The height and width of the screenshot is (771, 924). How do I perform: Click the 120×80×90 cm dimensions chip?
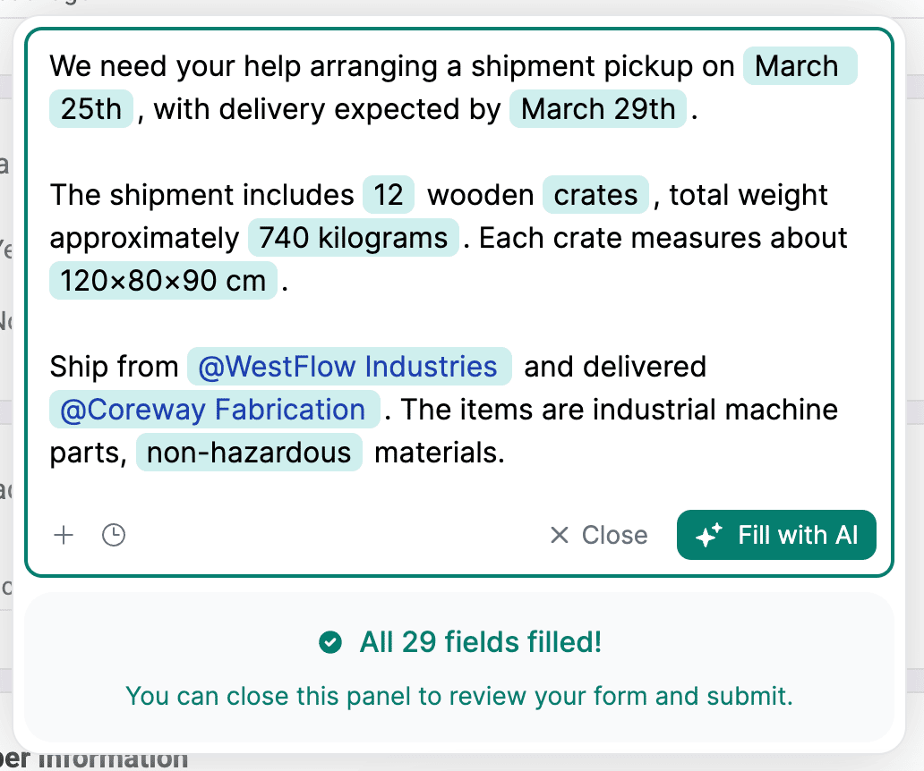point(163,281)
